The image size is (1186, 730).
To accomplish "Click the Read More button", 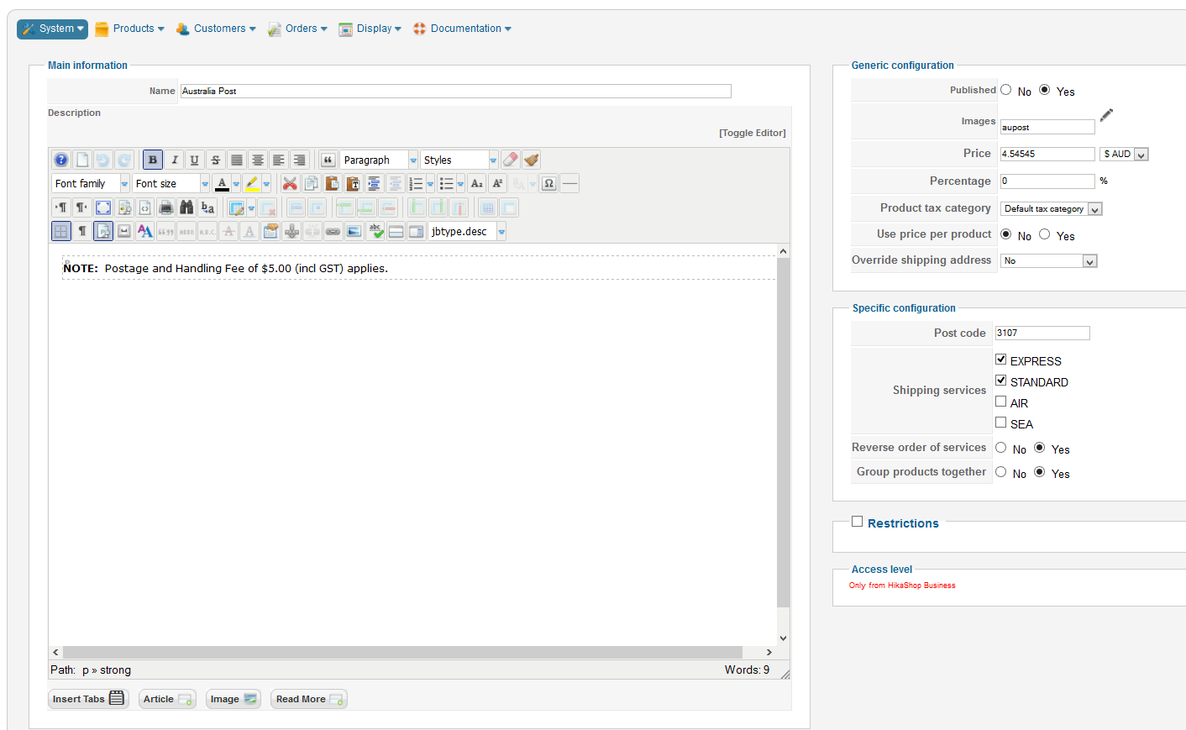I will click(309, 699).
